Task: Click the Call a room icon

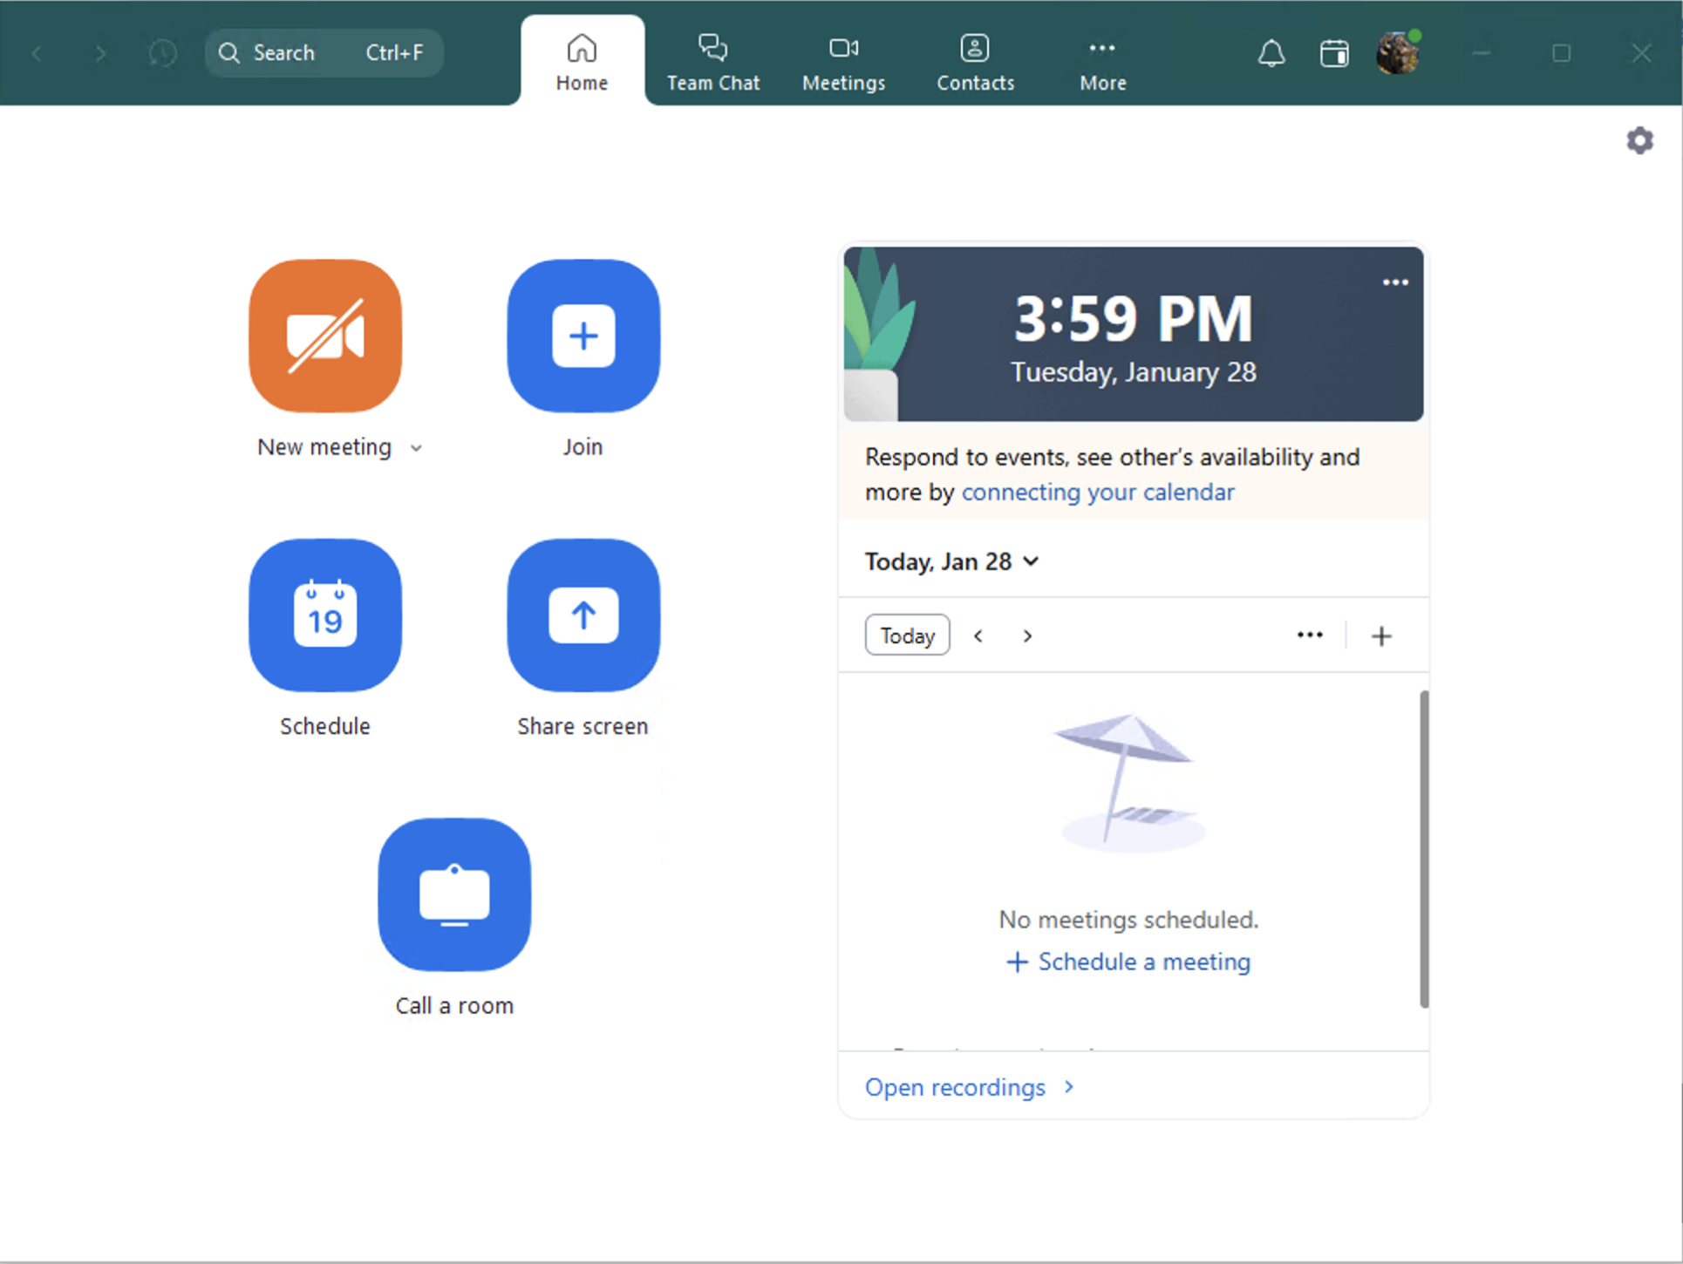Action: point(454,894)
